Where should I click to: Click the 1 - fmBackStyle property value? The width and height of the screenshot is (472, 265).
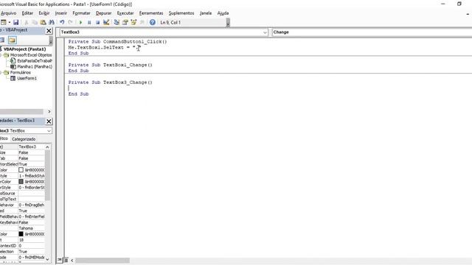[x=31, y=176]
